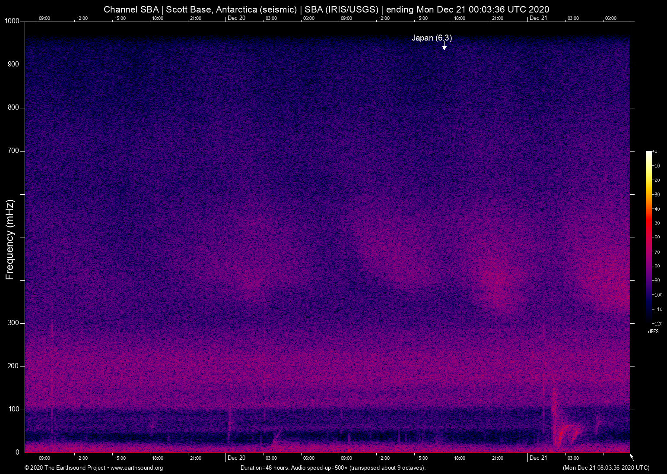This screenshot has height=474, width=667.
Task: Click the Mon Dec 21 08:03:36 timestamp
Action: point(606,468)
